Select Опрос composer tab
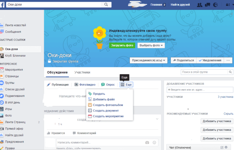The height and width of the screenshot is (150, 234). point(108,84)
